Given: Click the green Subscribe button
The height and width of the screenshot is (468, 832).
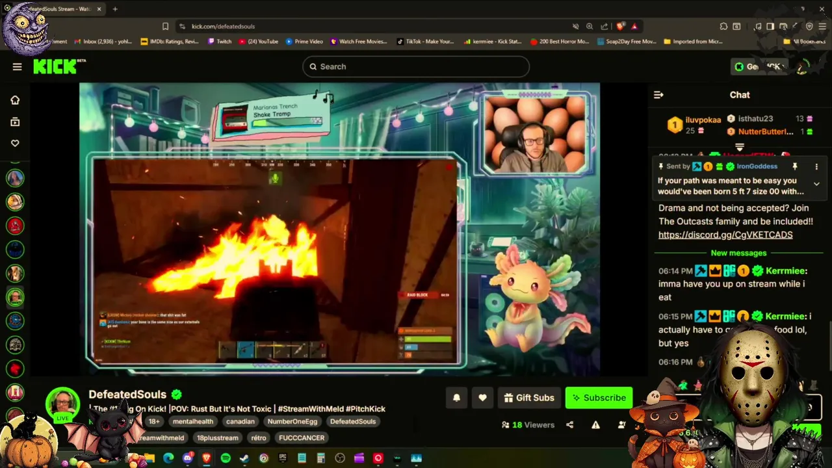Looking at the screenshot, I should tap(599, 398).
